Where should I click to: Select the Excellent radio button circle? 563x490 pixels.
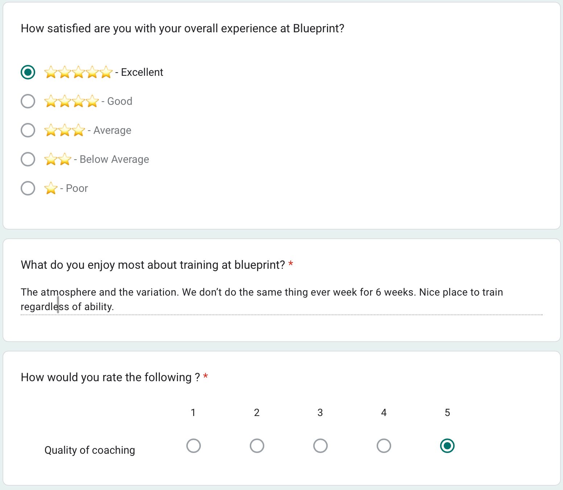pos(28,72)
